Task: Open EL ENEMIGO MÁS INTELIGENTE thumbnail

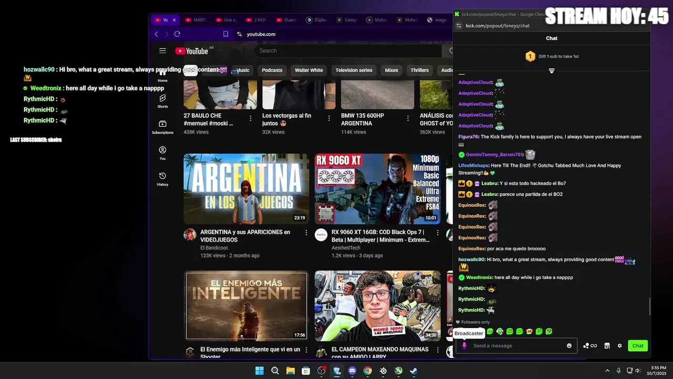Action: pyautogui.click(x=246, y=306)
